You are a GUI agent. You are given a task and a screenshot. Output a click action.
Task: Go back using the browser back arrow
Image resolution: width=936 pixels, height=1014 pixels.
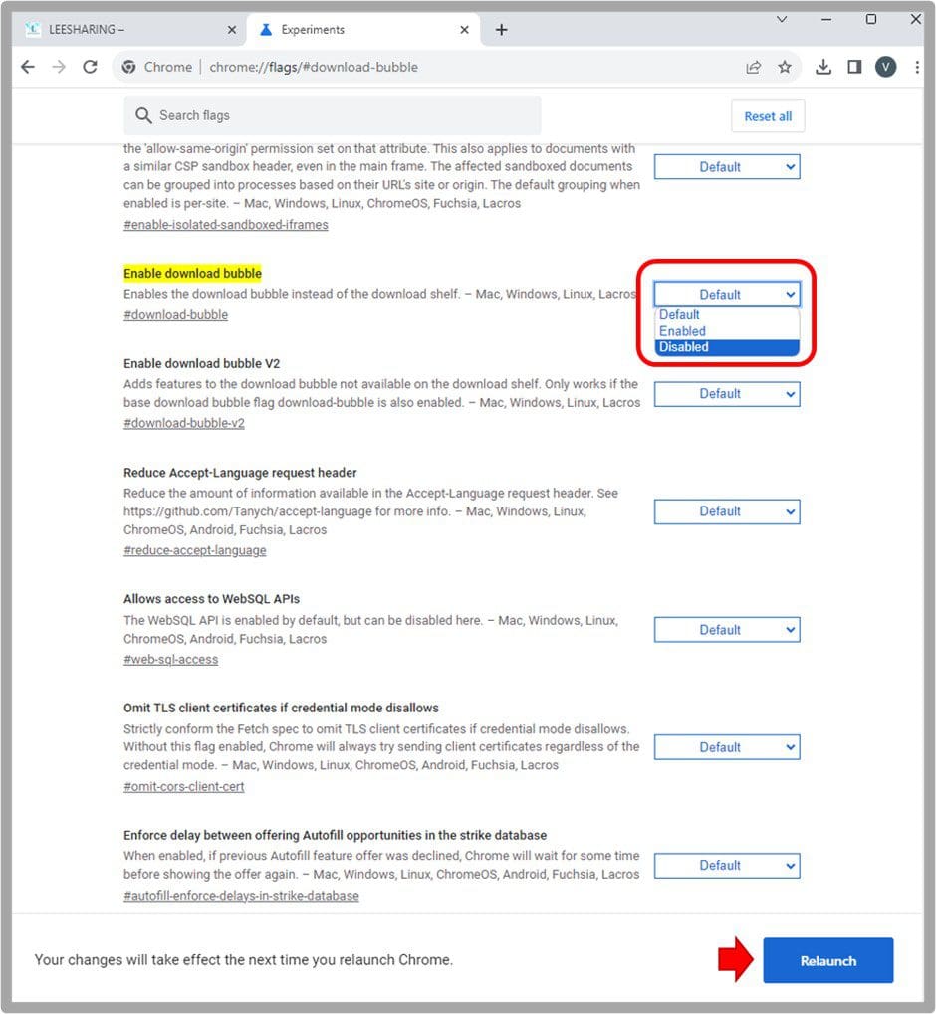27,67
